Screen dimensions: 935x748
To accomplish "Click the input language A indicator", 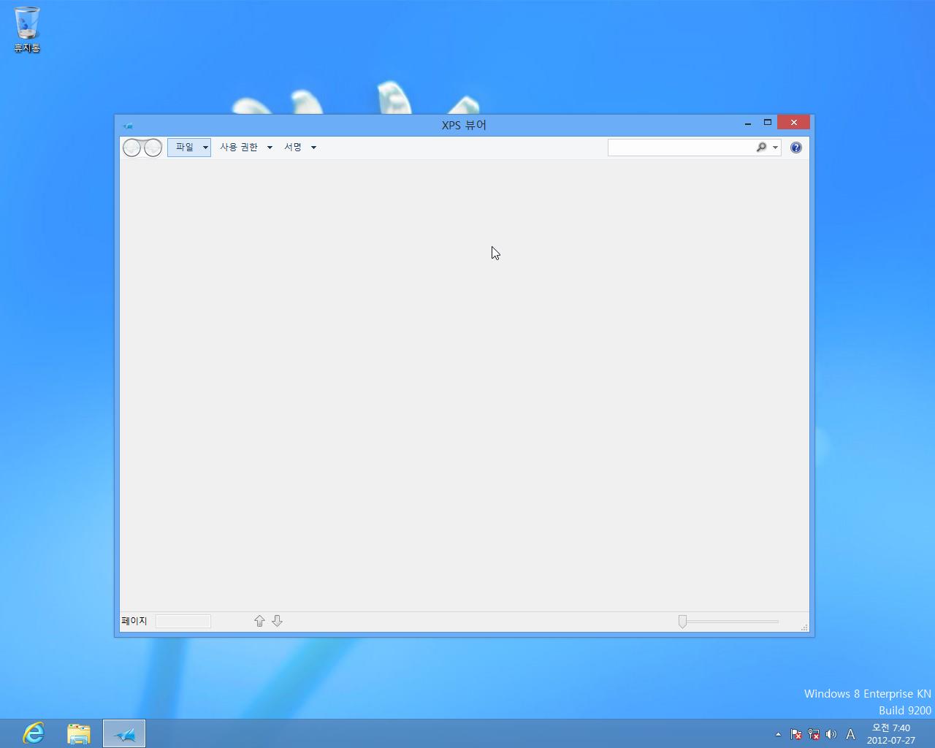I will (x=850, y=734).
